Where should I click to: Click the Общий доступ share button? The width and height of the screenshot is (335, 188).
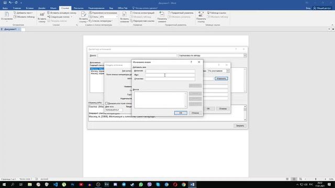click(x=322, y=8)
